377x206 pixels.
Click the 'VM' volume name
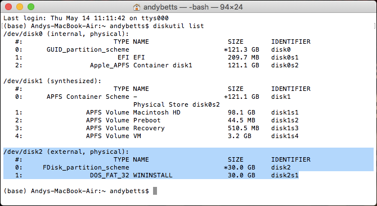pos(137,136)
